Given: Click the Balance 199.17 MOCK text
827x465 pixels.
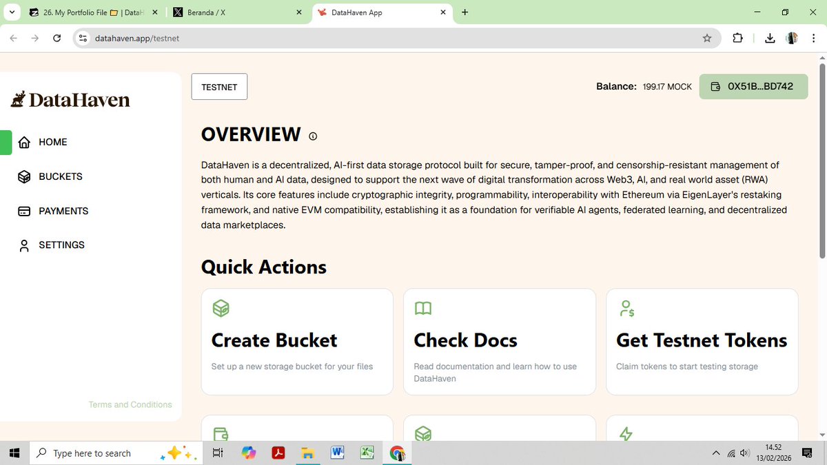Looking at the screenshot, I should 644,87.
